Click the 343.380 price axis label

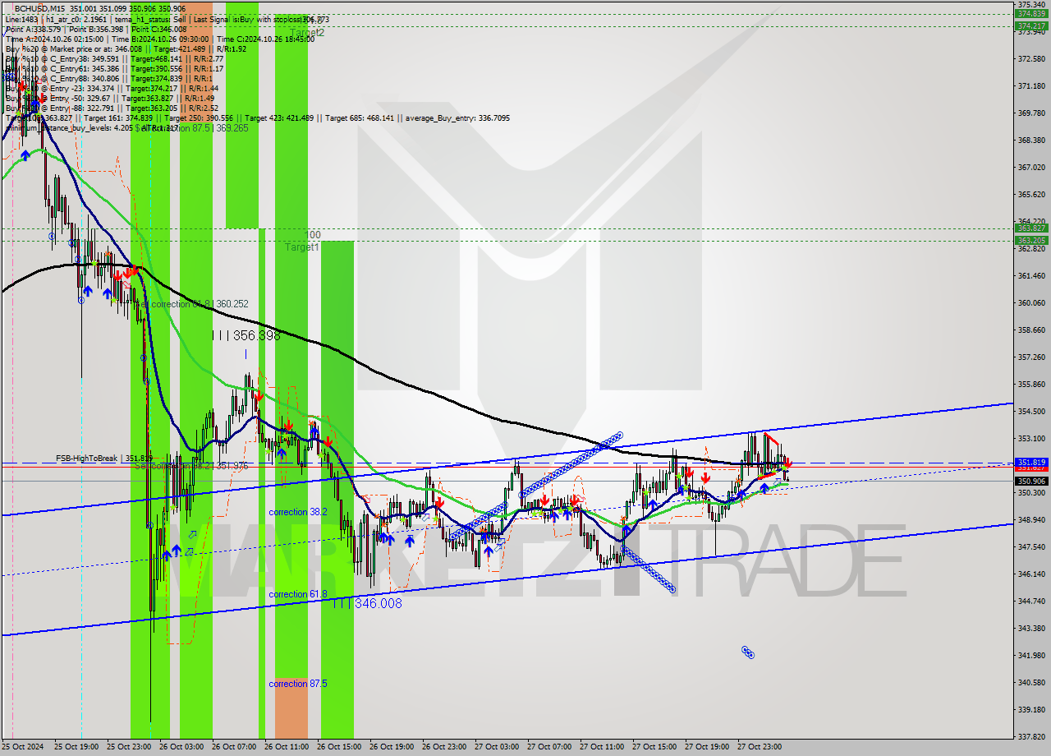click(x=1031, y=628)
